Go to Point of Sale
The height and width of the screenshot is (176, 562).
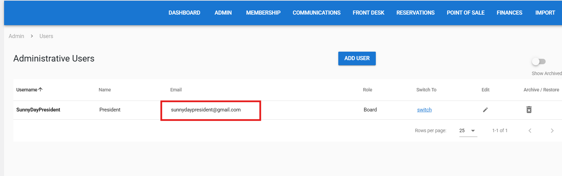tap(465, 13)
